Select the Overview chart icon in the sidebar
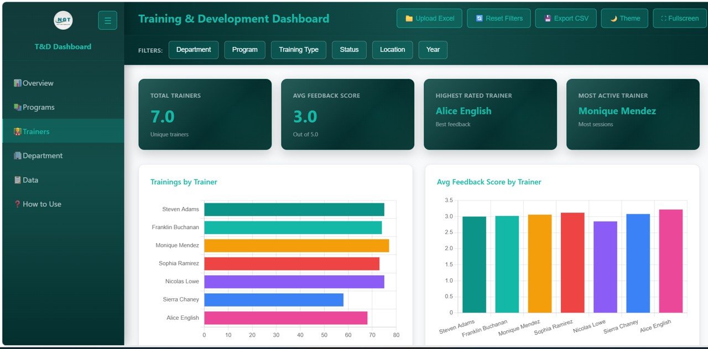 [18, 83]
